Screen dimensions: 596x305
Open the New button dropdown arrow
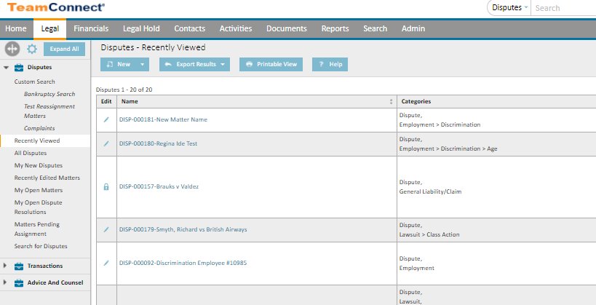142,65
